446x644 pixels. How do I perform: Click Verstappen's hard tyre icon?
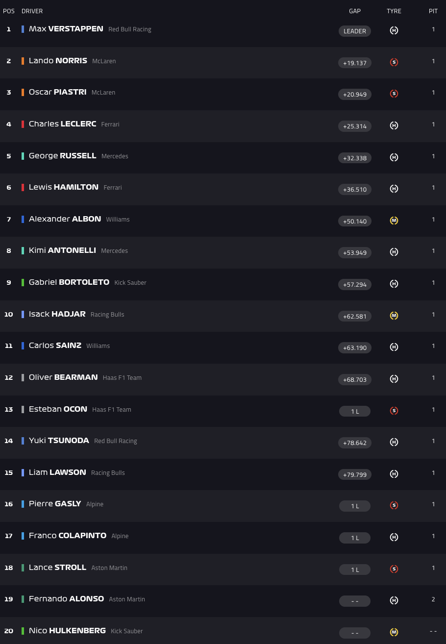pos(394,30)
